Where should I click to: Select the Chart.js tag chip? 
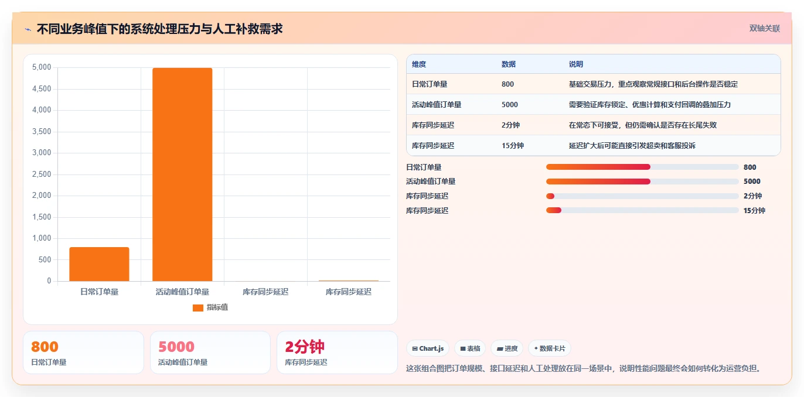428,348
